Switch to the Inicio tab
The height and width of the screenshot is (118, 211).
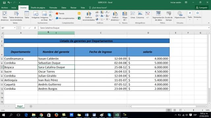point(14,8)
